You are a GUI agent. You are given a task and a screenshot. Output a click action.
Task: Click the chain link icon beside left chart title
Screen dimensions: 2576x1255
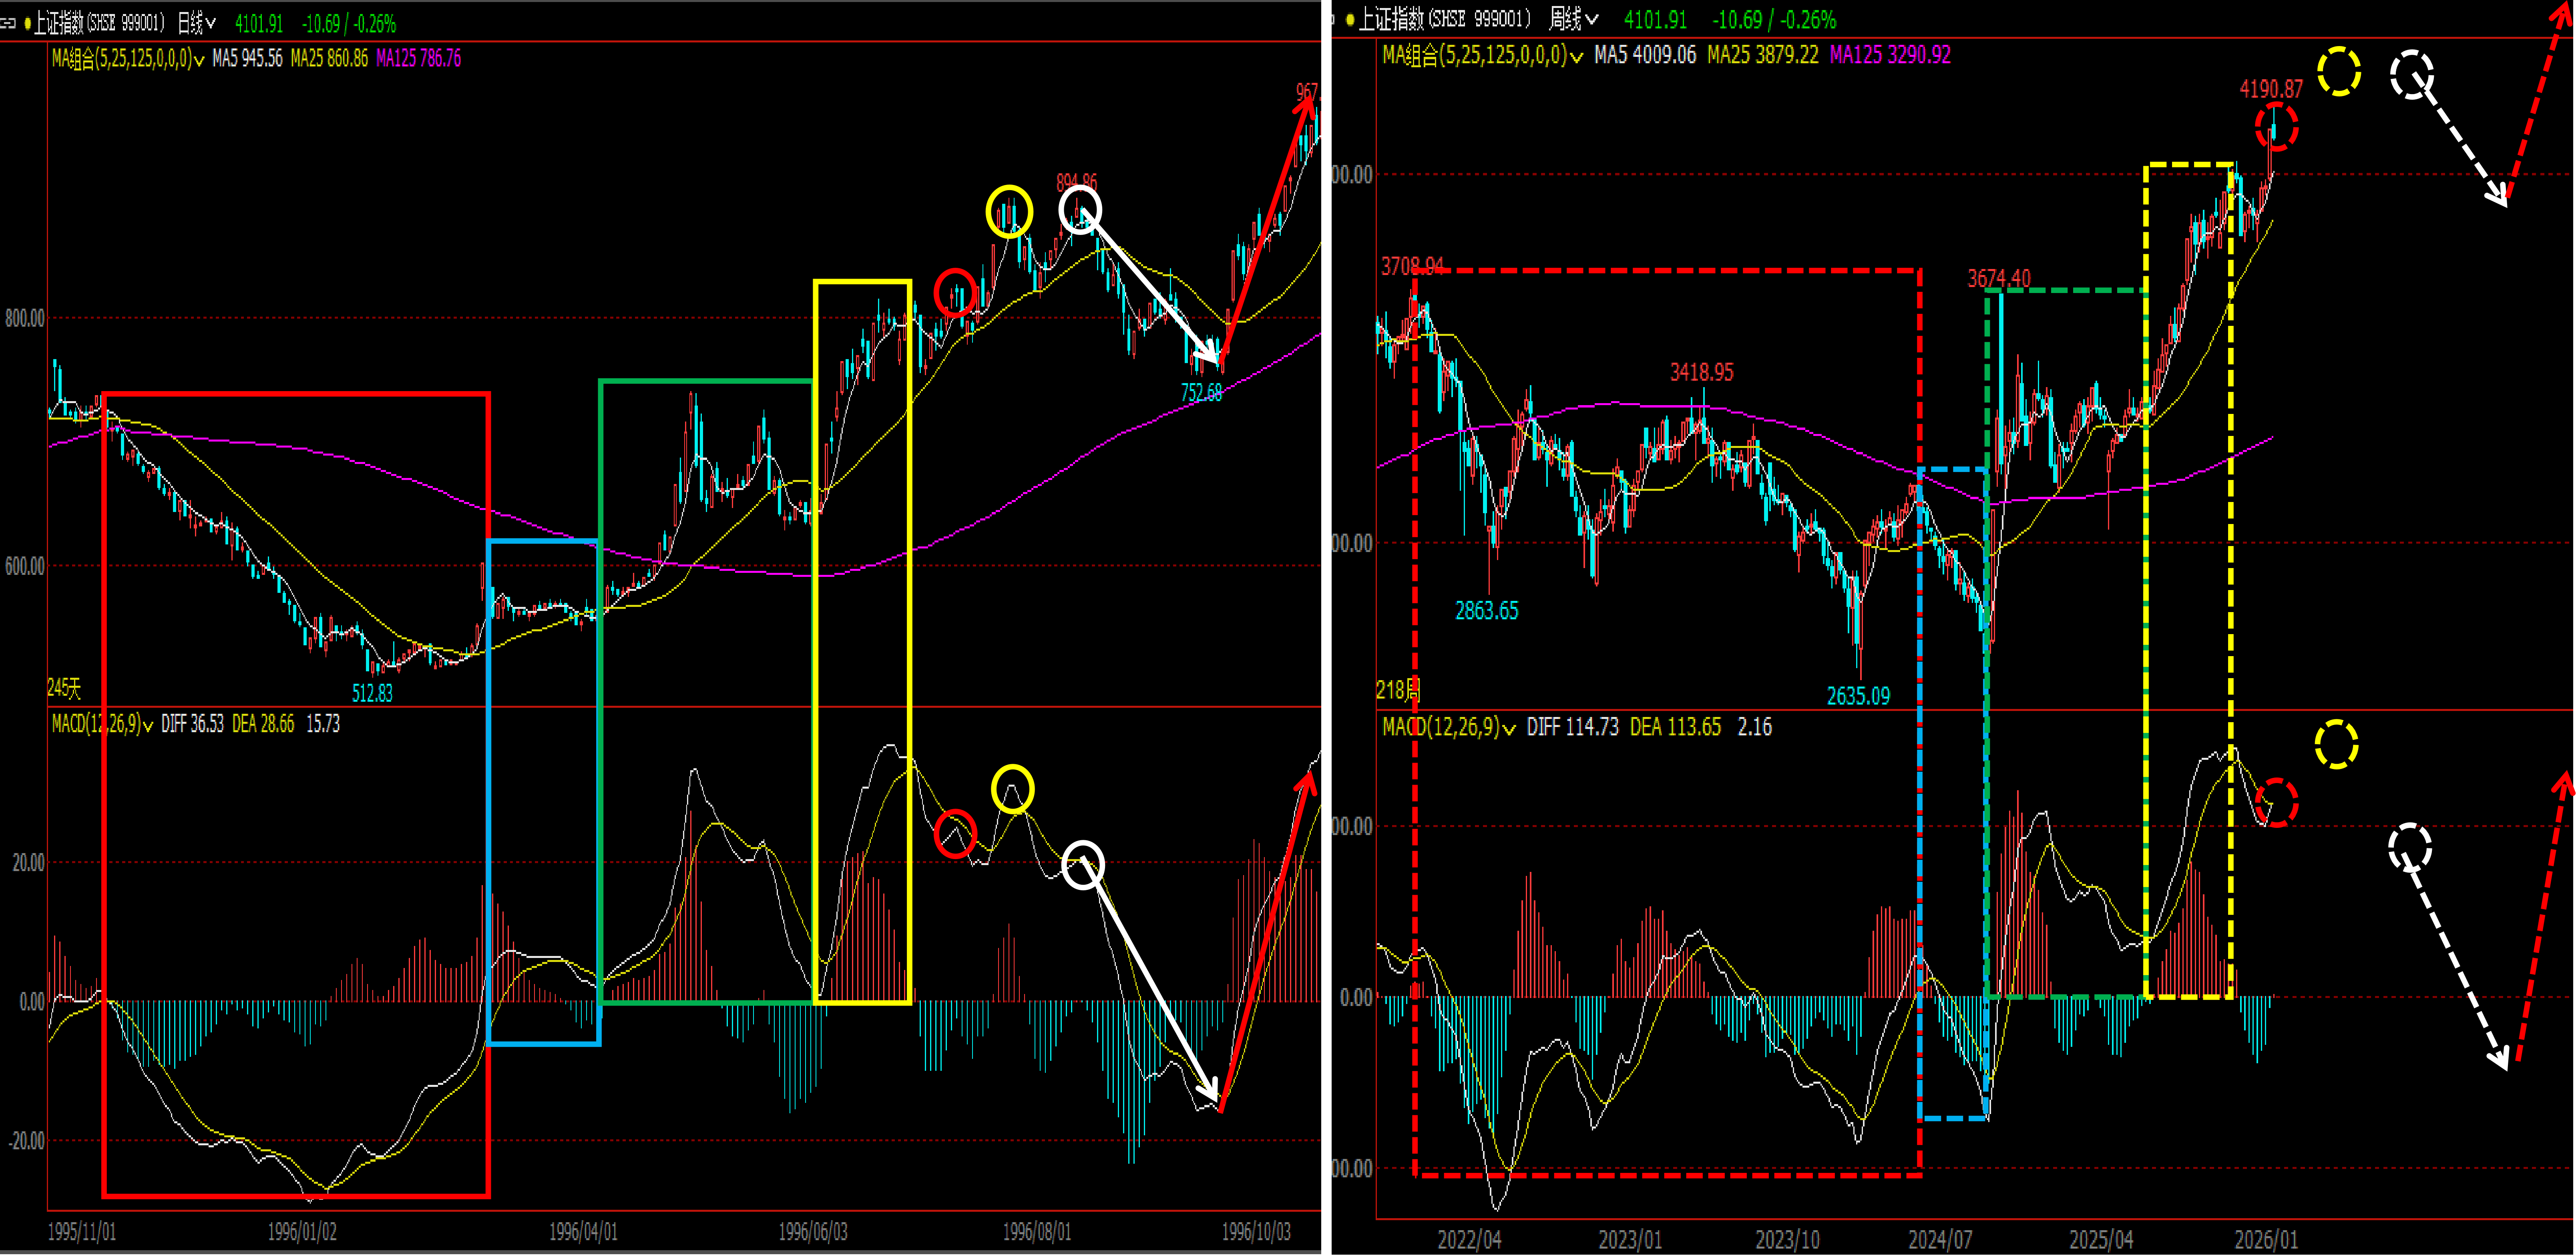click(9, 23)
